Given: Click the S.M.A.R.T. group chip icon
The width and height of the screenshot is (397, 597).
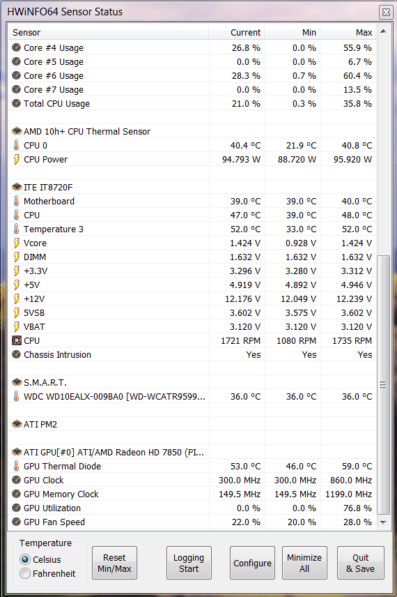Looking at the screenshot, I should point(16,382).
